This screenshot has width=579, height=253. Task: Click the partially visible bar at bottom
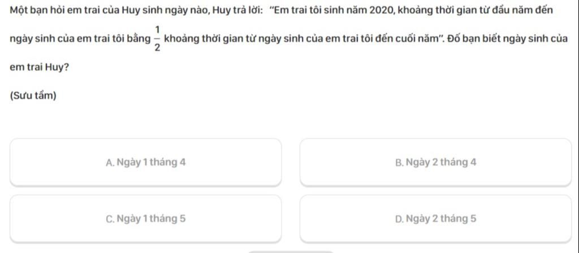[291, 252]
